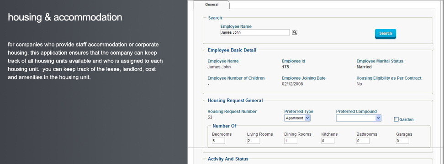Open the Preferred Type dropdown
444x164 pixels.
click(297, 118)
